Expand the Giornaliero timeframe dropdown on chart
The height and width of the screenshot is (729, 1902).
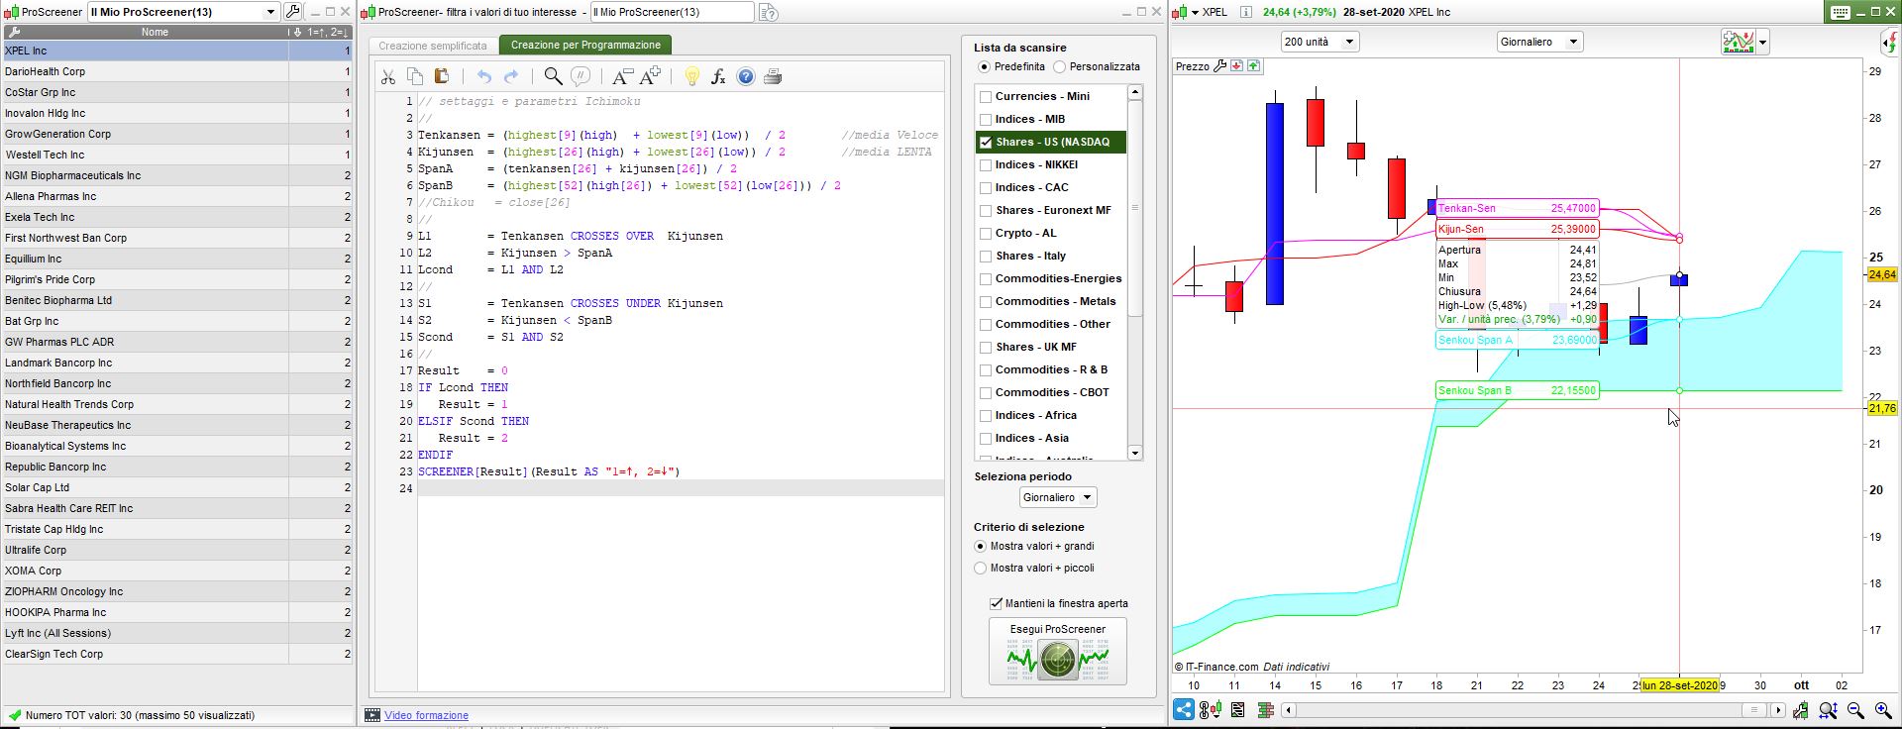pyautogui.click(x=1539, y=42)
